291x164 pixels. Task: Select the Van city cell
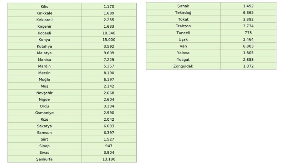coord(183,46)
